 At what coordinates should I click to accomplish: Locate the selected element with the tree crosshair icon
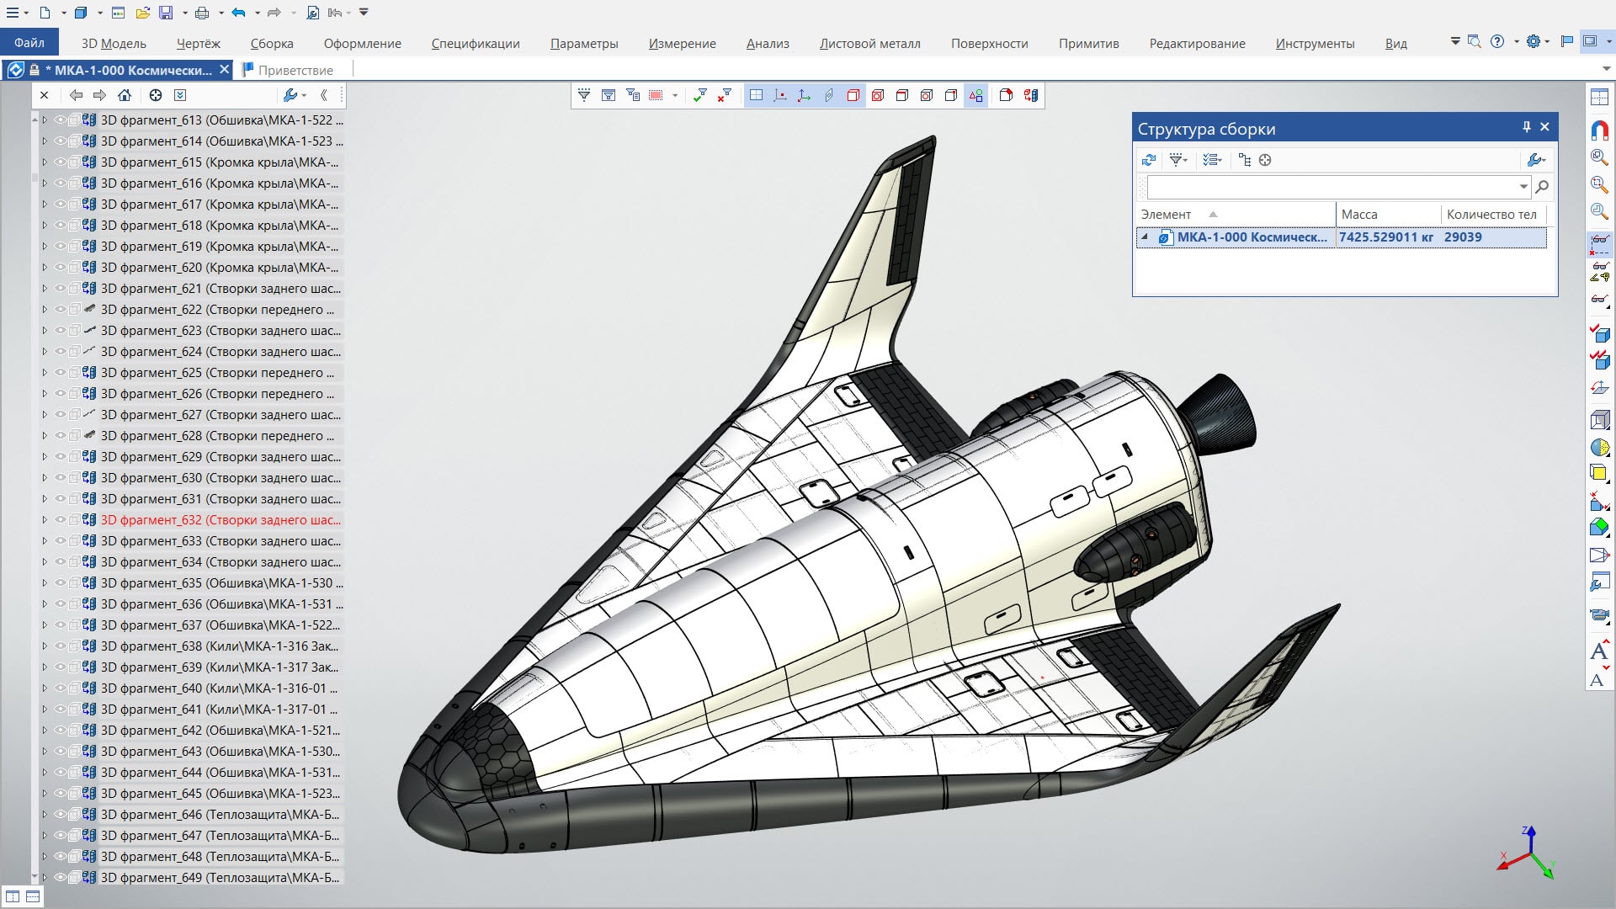click(x=156, y=95)
